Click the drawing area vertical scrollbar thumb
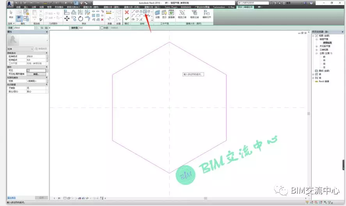The width and height of the screenshot is (346, 206). point(309,113)
